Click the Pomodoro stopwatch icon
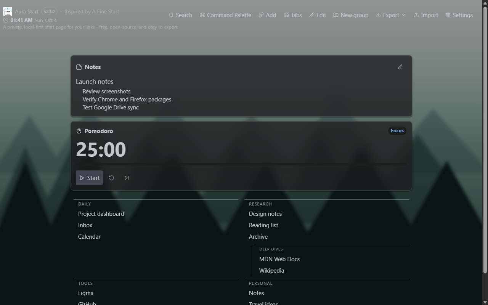This screenshot has height=305, width=488. click(x=79, y=131)
